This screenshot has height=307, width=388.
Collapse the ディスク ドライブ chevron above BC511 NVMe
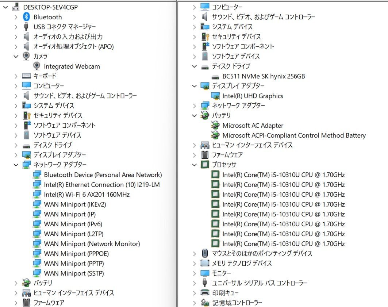195,66
